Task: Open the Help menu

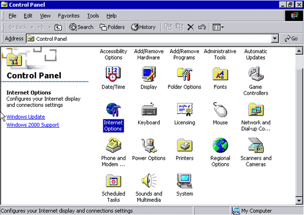Action: pos(111,15)
